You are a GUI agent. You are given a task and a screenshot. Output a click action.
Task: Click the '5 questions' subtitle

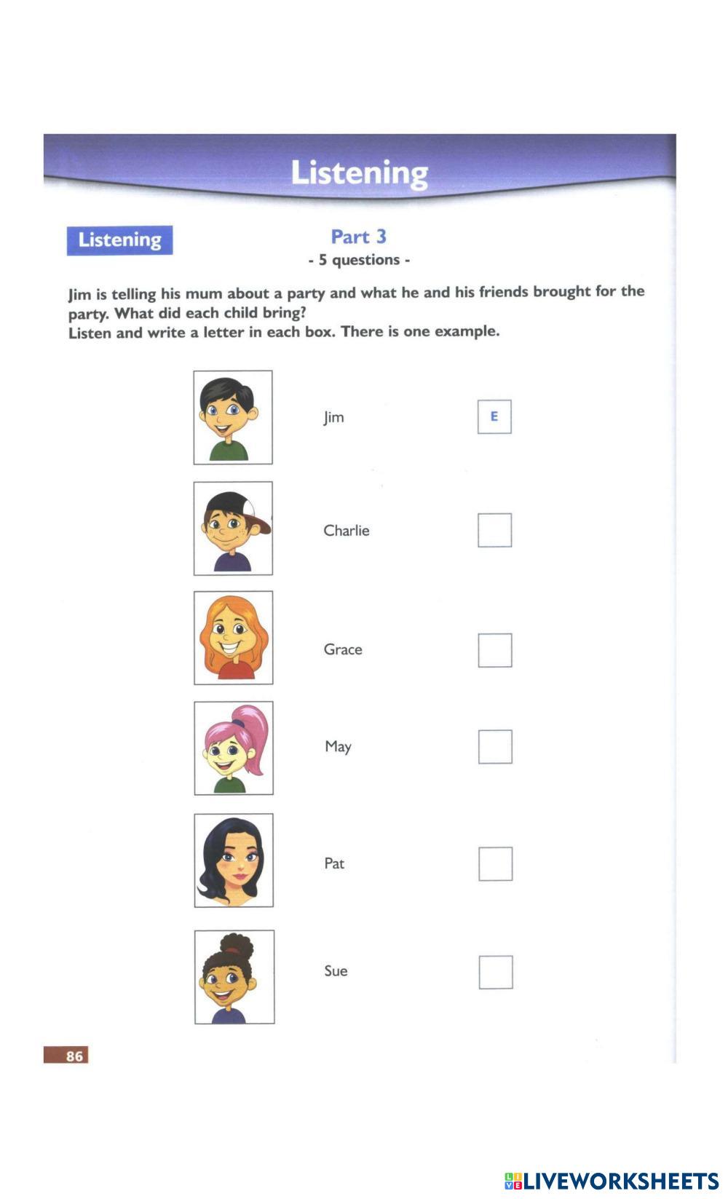(359, 260)
